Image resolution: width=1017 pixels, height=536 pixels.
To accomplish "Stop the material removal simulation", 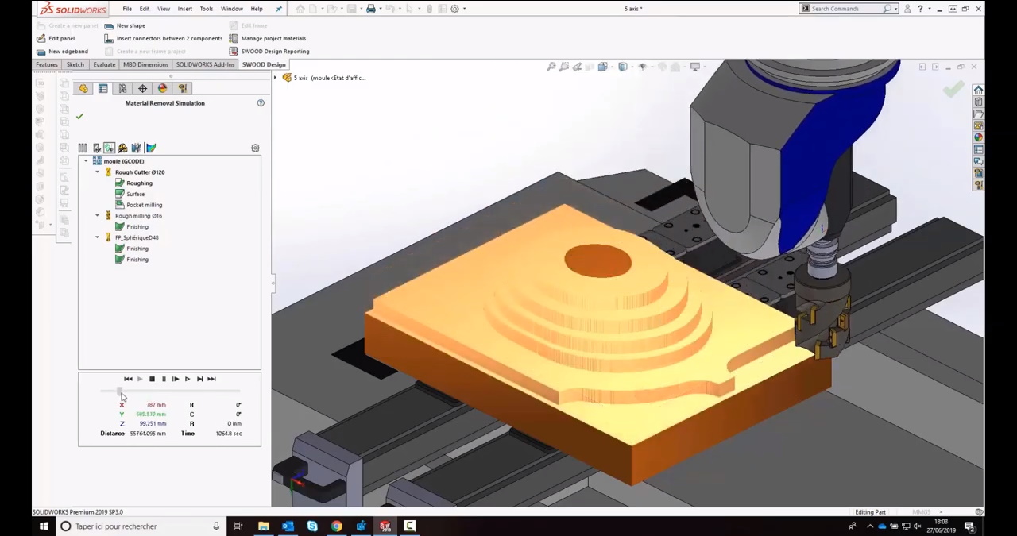I will [152, 379].
